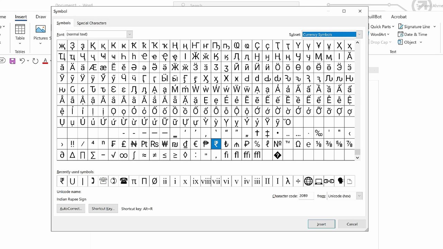Image resolution: width=443 pixels, height=249 pixels.
Task: Click the Cancel button
Action: pos(352,224)
